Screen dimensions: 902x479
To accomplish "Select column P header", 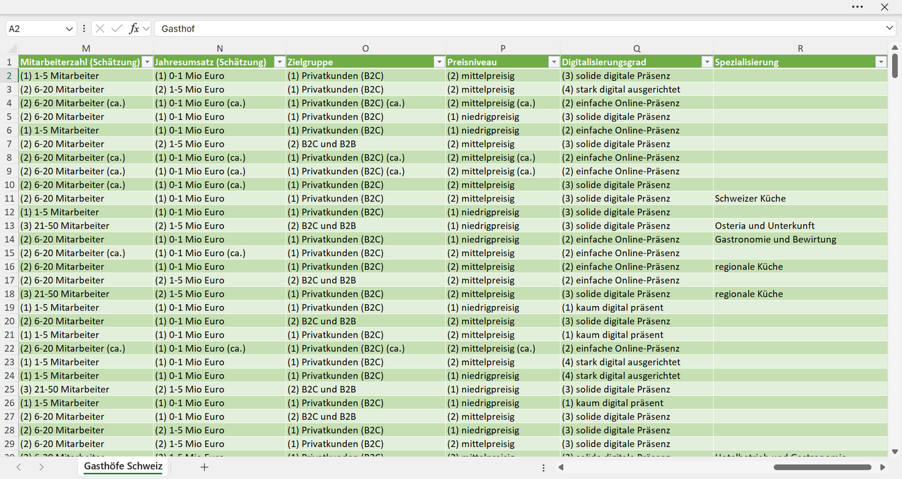I will click(503, 48).
